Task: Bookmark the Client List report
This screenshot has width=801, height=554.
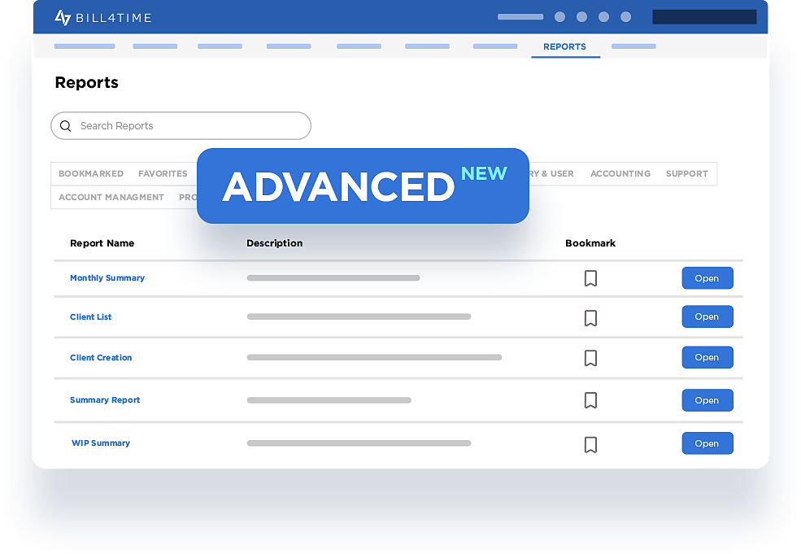Action: click(590, 317)
